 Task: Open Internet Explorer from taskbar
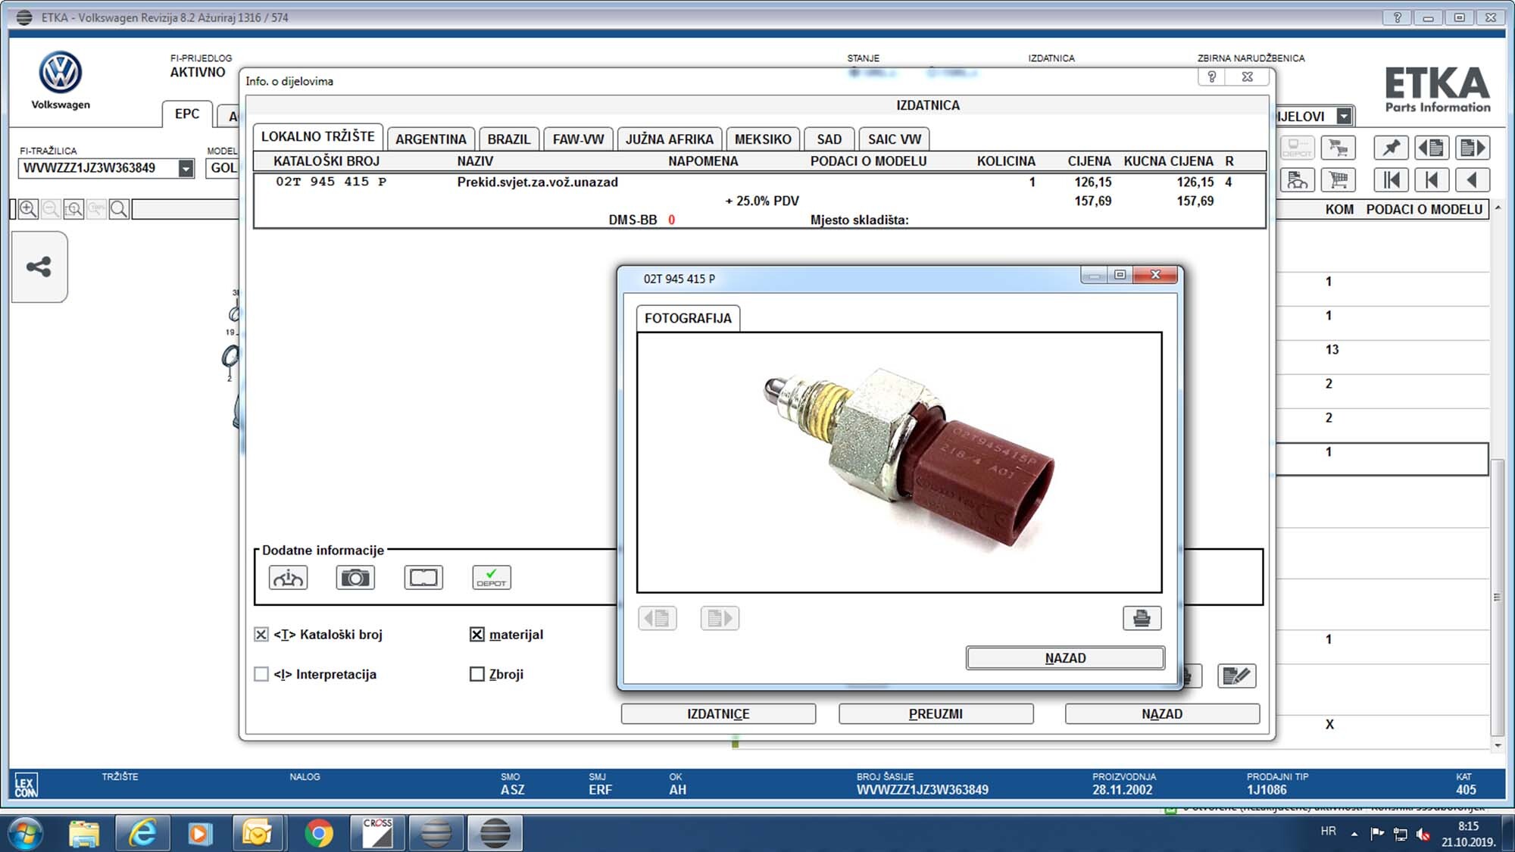pos(142,833)
